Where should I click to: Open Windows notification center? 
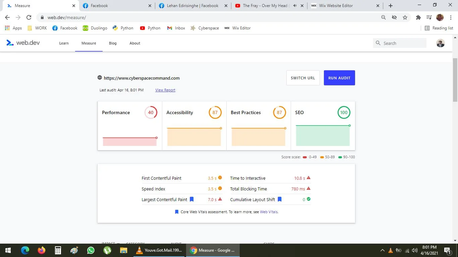(x=447, y=250)
